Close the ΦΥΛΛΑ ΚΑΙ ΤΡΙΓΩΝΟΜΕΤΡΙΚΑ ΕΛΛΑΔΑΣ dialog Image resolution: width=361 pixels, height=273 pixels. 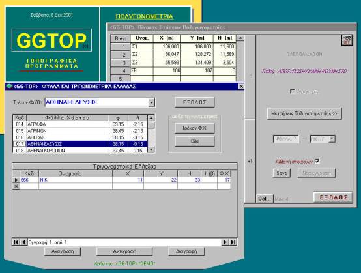241,86
